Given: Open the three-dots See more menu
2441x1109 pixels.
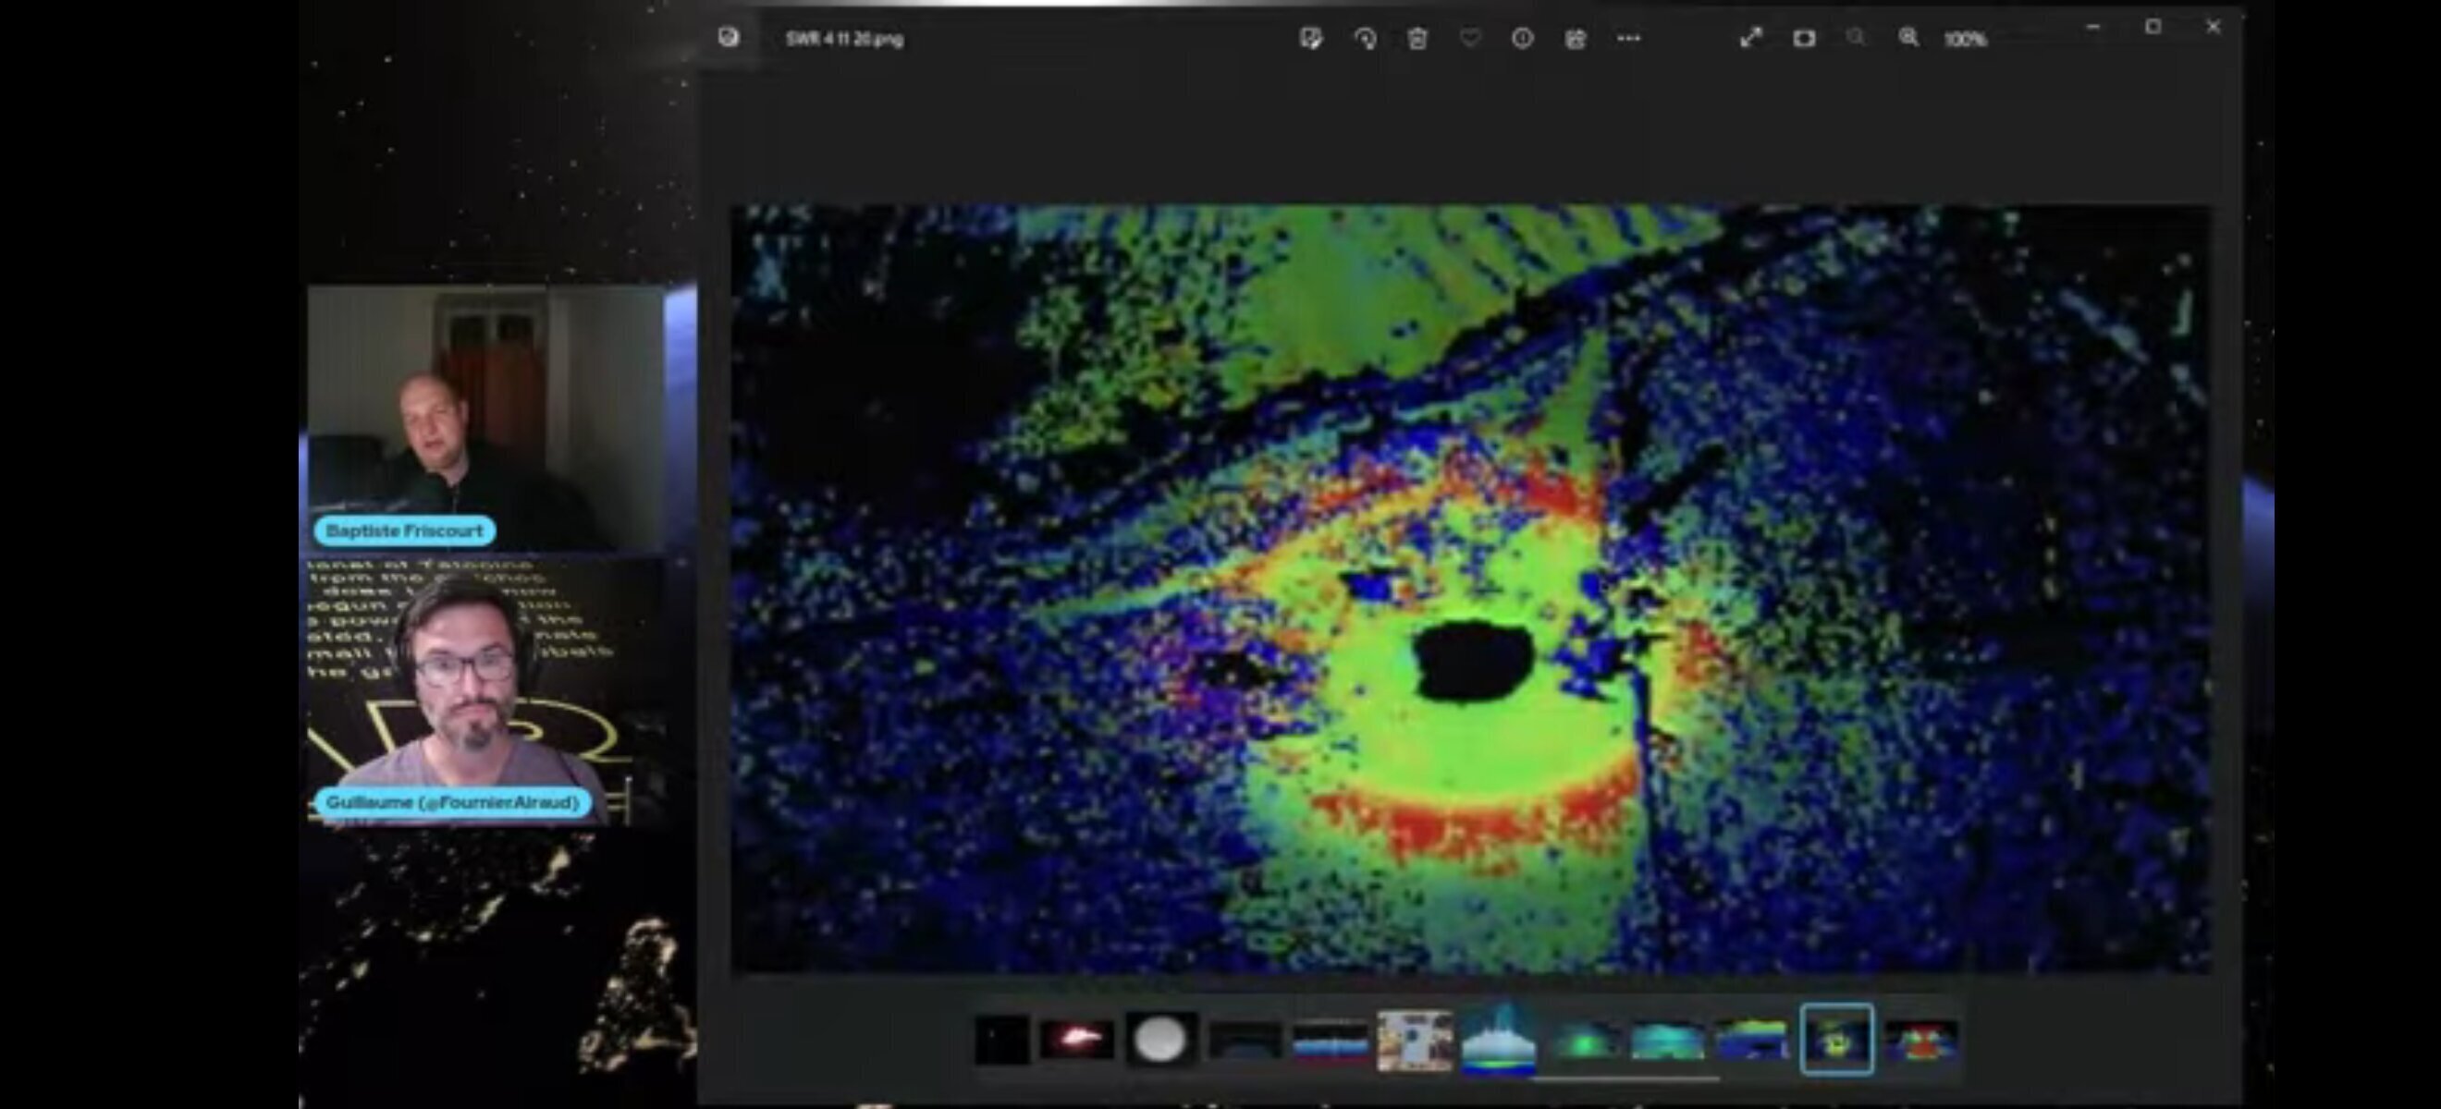Looking at the screenshot, I should click(1628, 39).
